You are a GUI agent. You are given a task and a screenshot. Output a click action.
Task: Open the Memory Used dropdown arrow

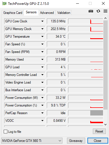point(42,59)
